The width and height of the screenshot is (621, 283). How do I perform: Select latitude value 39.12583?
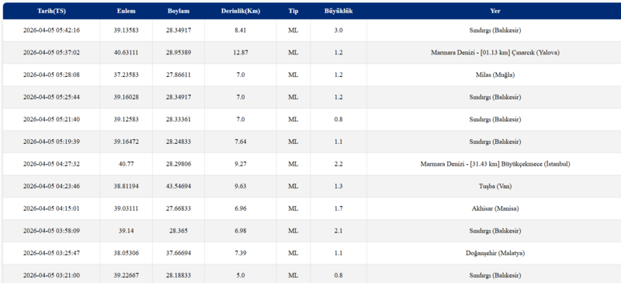click(x=127, y=119)
